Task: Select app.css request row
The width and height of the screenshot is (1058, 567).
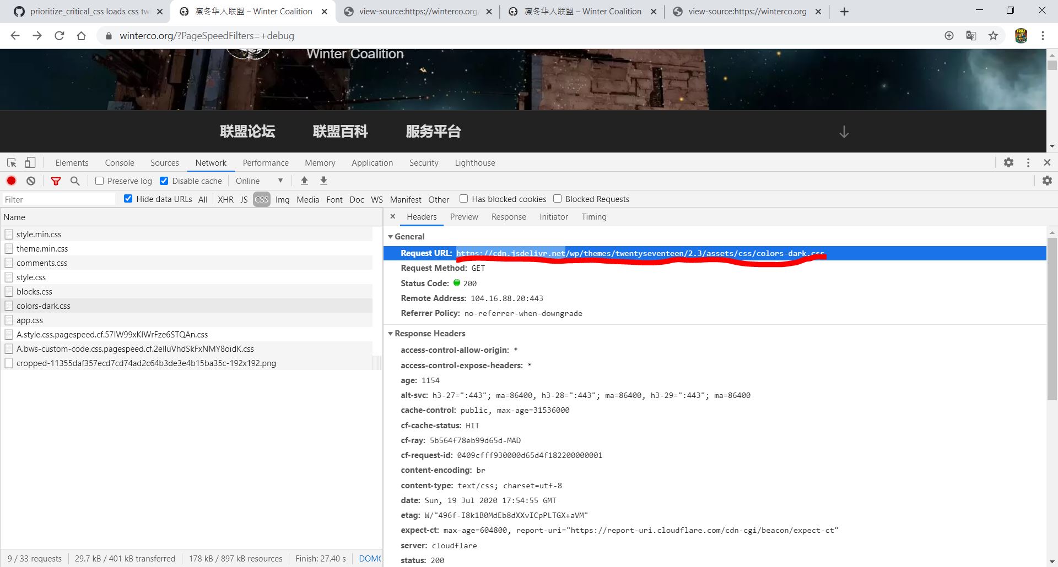Action: (x=187, y=320)
